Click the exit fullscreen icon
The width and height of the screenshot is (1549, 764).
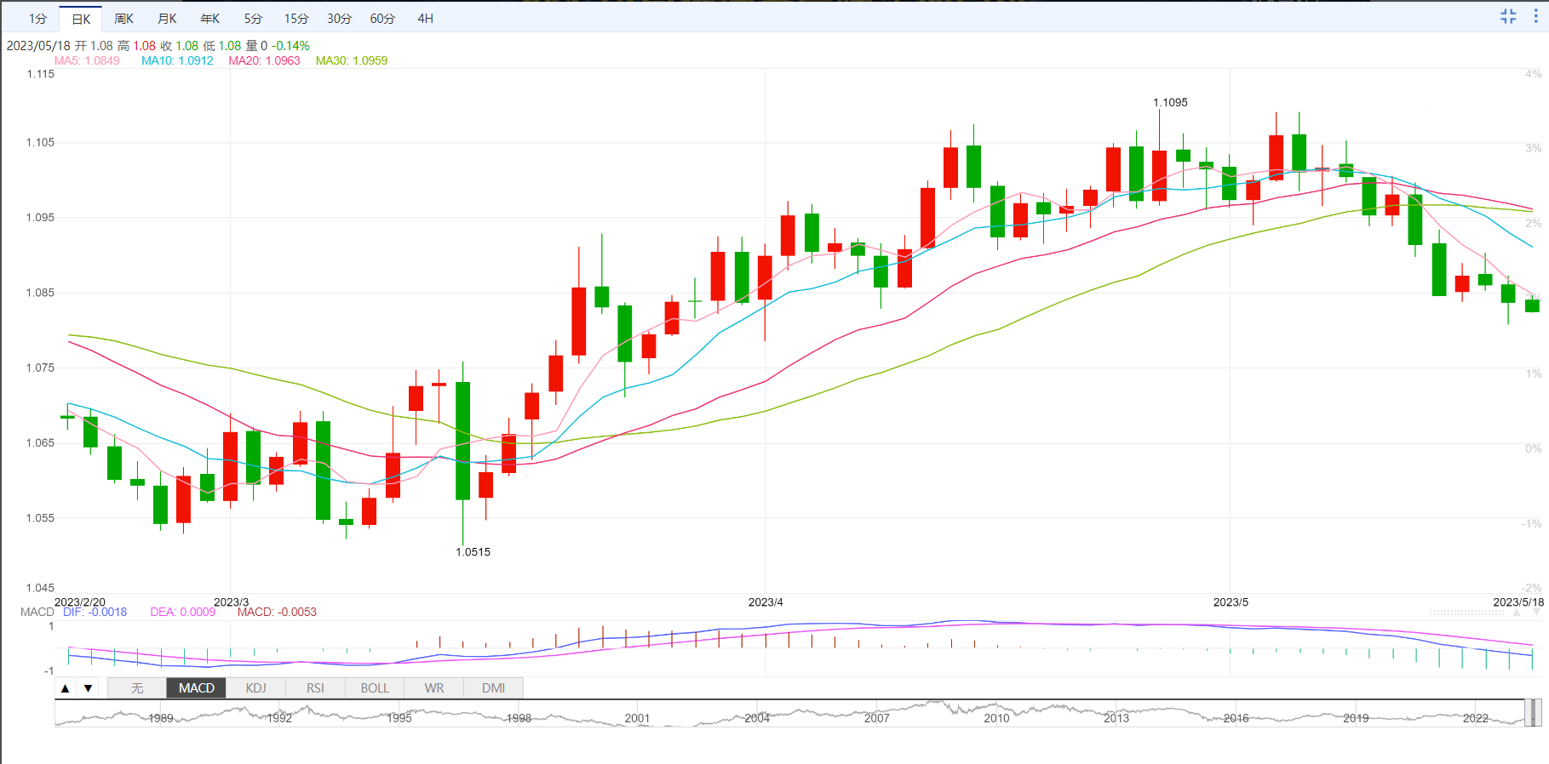tap(1508, 16)
